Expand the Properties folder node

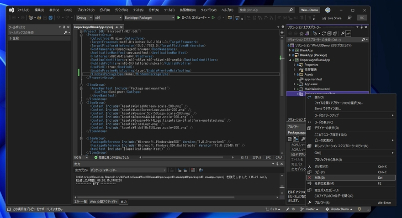pos(294,65)
